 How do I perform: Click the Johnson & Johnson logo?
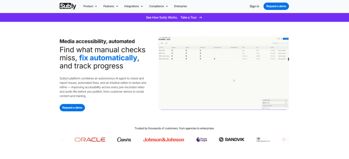click(x=164, y=140)
